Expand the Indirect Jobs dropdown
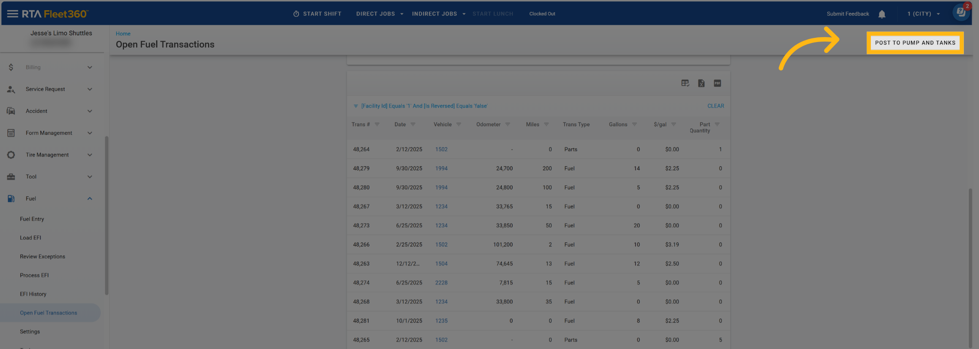The height and width of the screenshot is (349, 979). pos(439,14)
